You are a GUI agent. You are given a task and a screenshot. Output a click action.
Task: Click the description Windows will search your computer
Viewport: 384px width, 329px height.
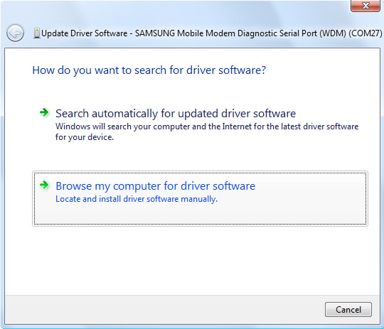(x=207, y=131)
